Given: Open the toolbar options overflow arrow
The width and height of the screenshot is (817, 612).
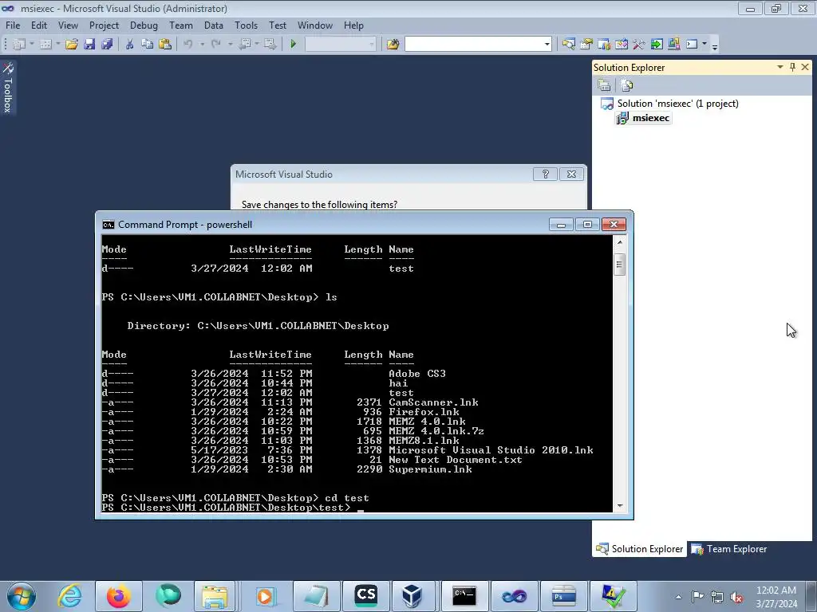Looking at the screenshot, I should (x=715, y=45).
